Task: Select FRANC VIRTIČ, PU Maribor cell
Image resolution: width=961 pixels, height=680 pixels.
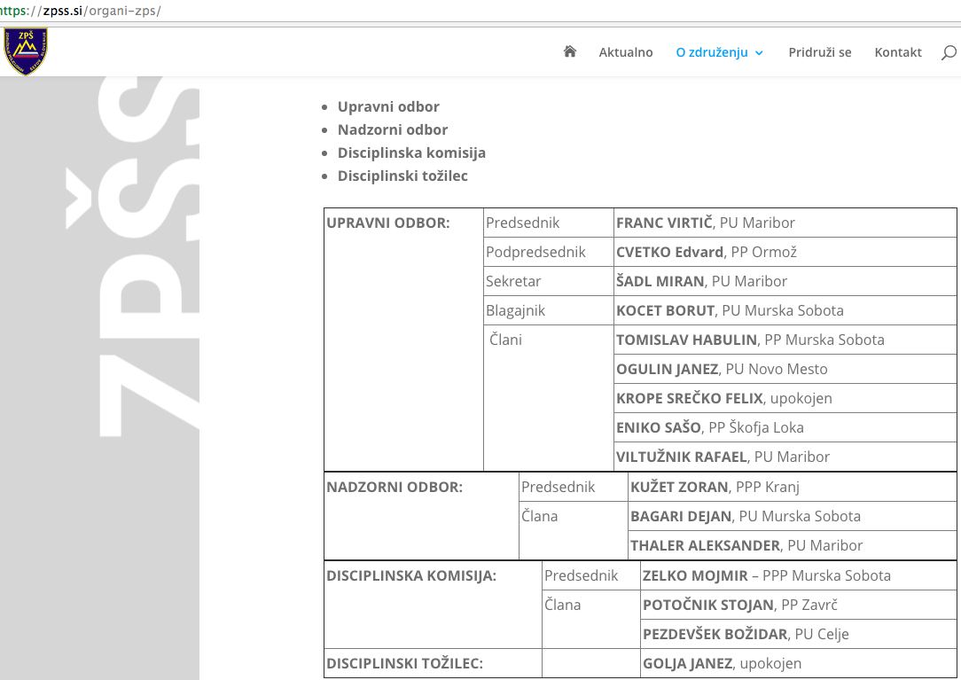Action: tap(785, 223)
